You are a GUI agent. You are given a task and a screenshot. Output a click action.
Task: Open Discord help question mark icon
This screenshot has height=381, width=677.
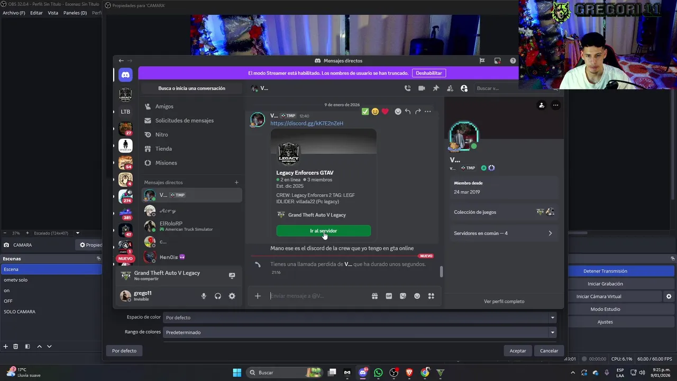click(x=513, y=60)
